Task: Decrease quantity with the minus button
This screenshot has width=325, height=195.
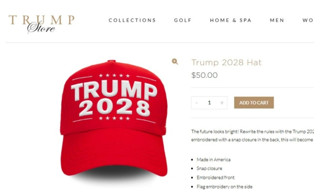Action: [x=196, y=103]
